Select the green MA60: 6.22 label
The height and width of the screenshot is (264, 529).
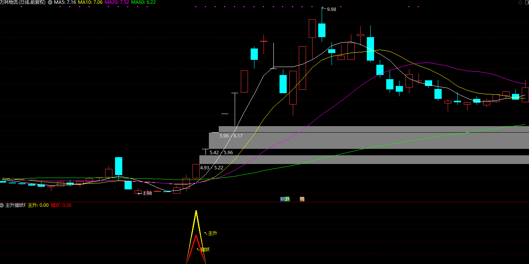point(143,2)
